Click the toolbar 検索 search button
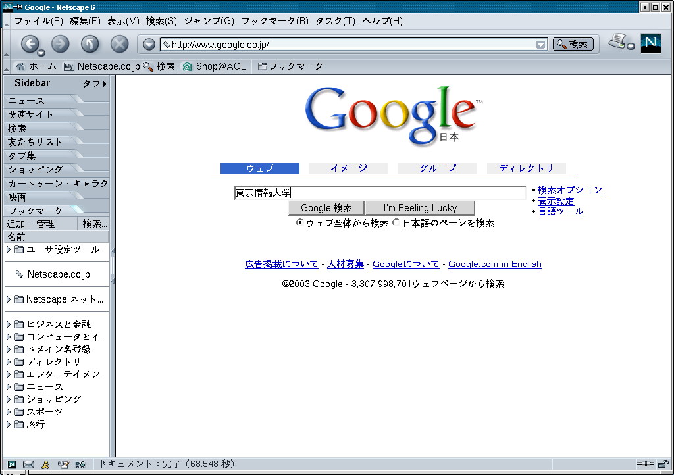This screenshot has height=475, width=674. tap(573, 44)
